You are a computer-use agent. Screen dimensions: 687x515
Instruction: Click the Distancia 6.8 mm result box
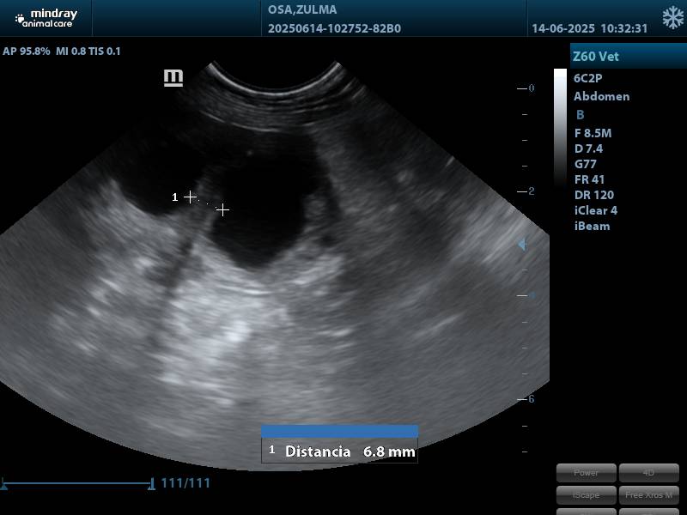click(340, 451)
